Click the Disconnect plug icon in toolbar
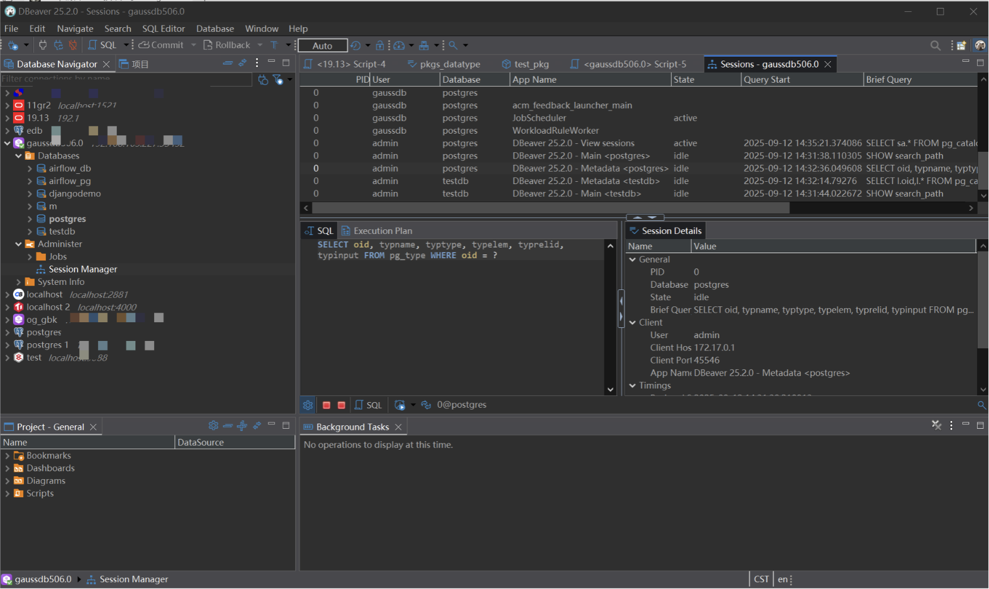The height and width of the screenshot is (589, 989). pos(73,45)
